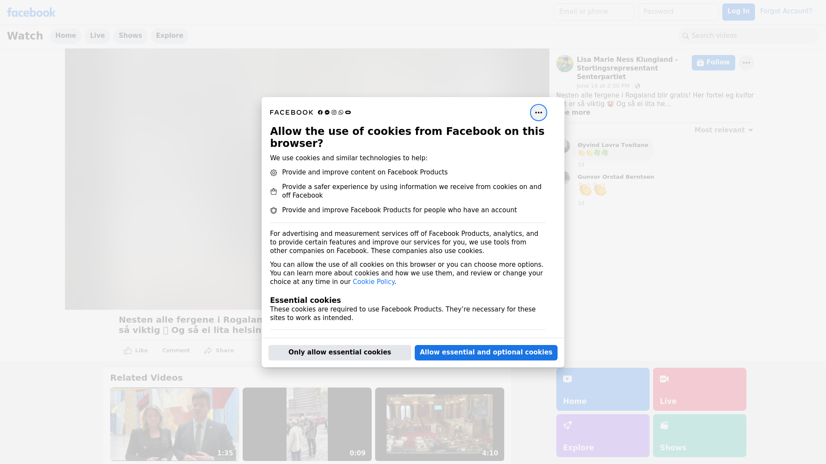Click the Log In button

[738, 12]
